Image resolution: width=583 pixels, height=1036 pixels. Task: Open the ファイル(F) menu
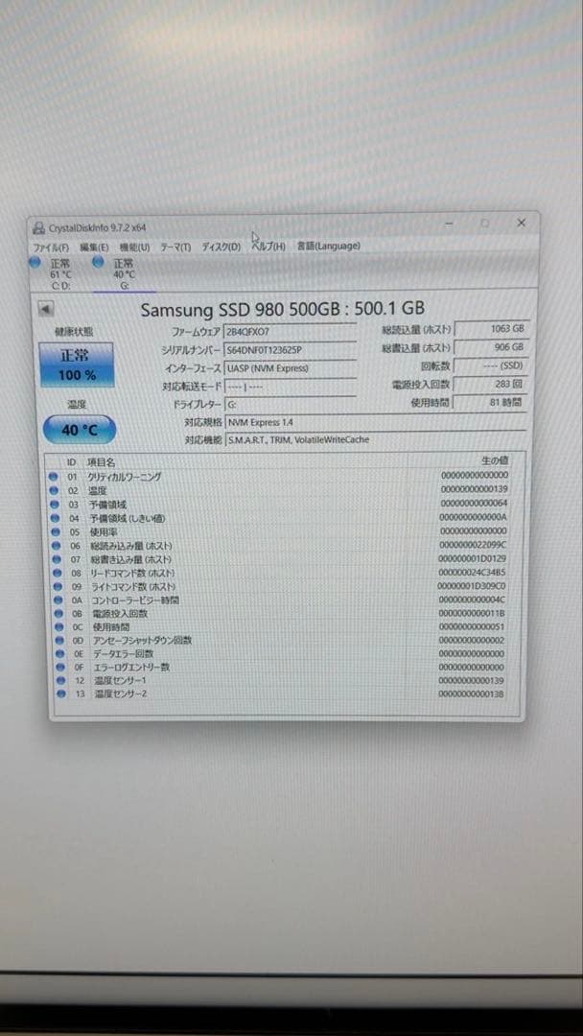point(51,247)
